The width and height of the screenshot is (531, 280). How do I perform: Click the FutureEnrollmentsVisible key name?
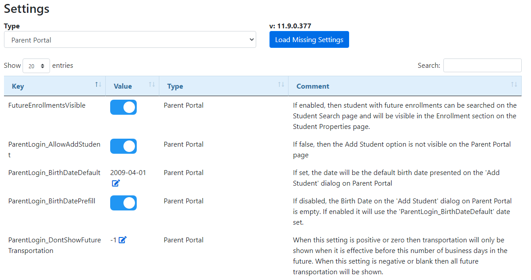[x=47, y=105]
